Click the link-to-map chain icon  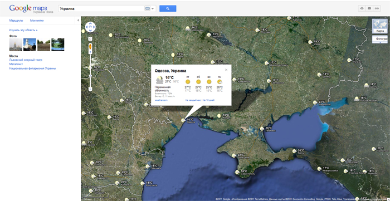(377, 8)
